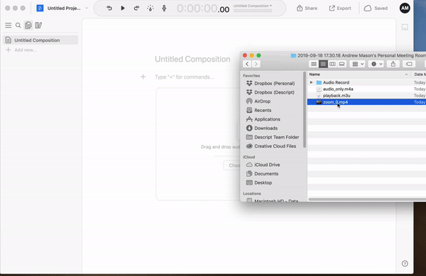Click the Finder edit tags icon
The image size is (426, 276).
[x=409, y=64]
